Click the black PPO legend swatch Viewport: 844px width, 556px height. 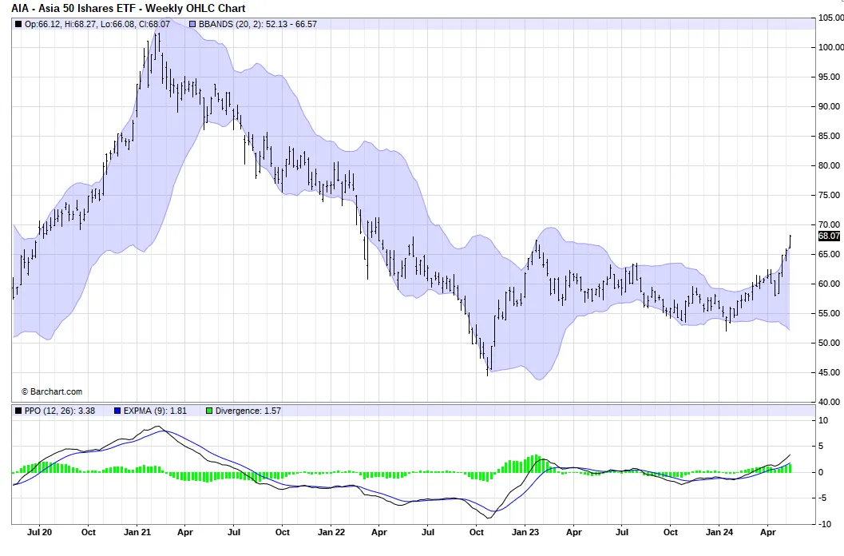click(18, 411)
